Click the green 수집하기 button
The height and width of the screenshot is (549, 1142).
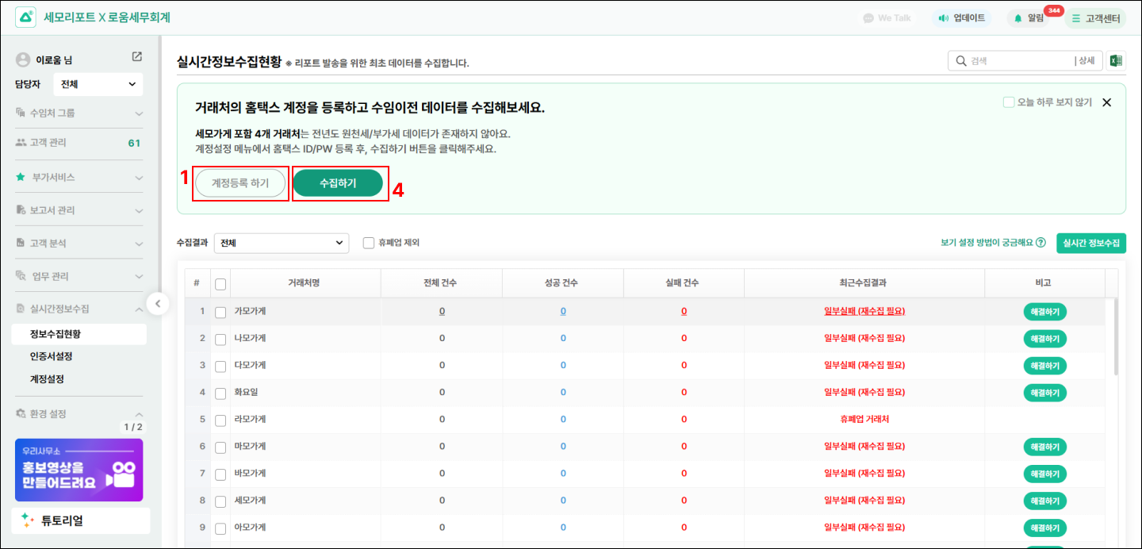[x=338, y=183]
